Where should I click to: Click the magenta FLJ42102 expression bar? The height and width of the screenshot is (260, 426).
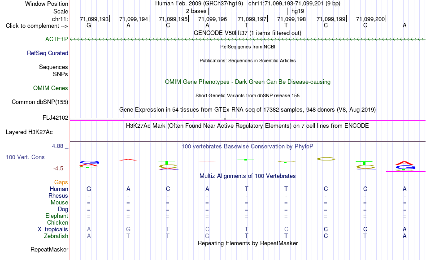[248, 120]
